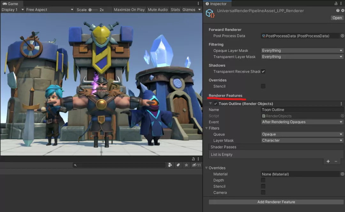Click the search by type icon

tap(170, 165)
